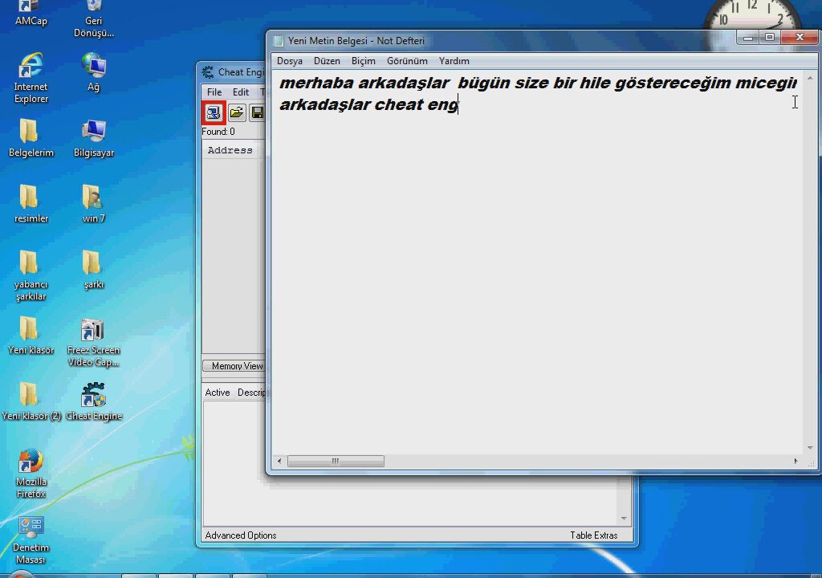822x578 pixels.
Task: Open Denetim Masası control panel icon
Action: pos(31,539)
